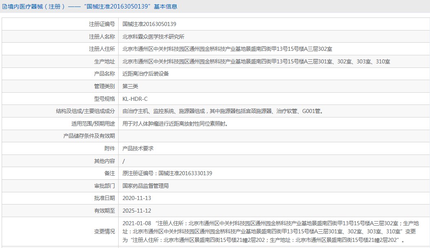
Task: Select the slash value of 其他内容
Action: coord(123,161)
